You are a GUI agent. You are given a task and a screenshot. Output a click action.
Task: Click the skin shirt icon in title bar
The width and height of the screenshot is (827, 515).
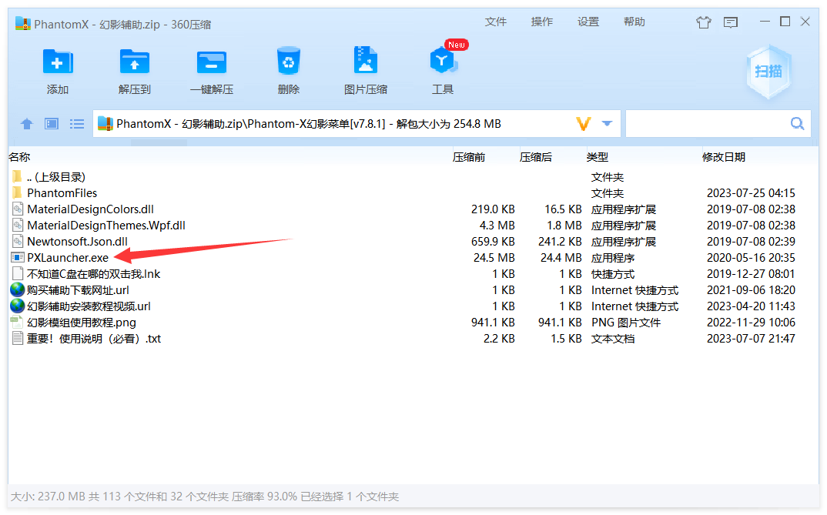pyautogui.click(x=703, y=22)
